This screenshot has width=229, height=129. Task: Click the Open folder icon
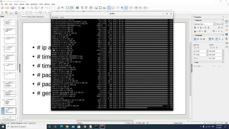pos(8,8)
